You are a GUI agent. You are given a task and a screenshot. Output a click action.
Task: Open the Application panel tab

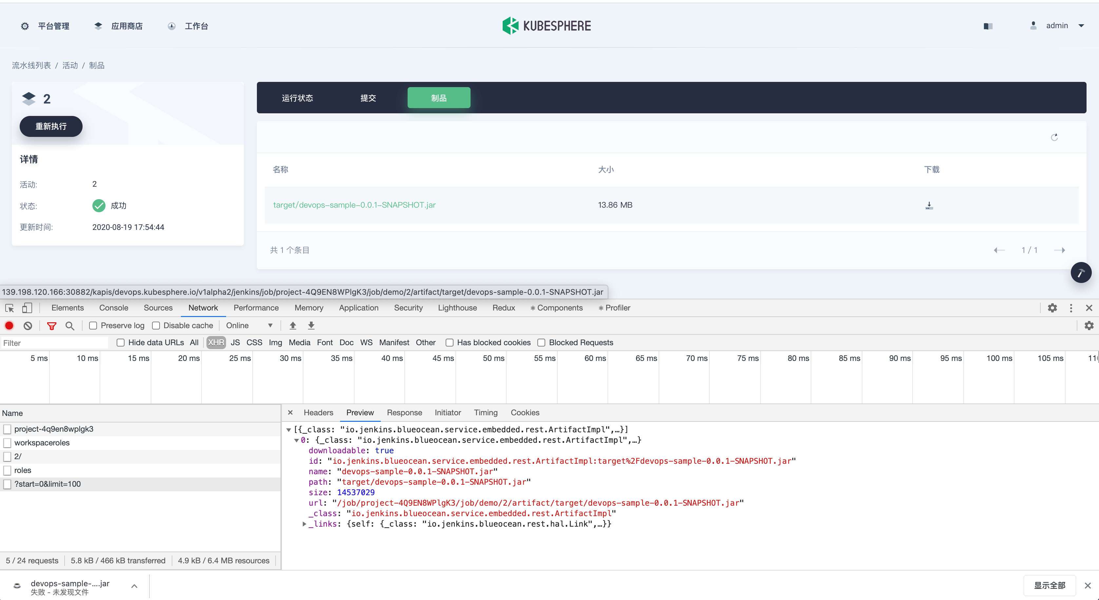358,308
